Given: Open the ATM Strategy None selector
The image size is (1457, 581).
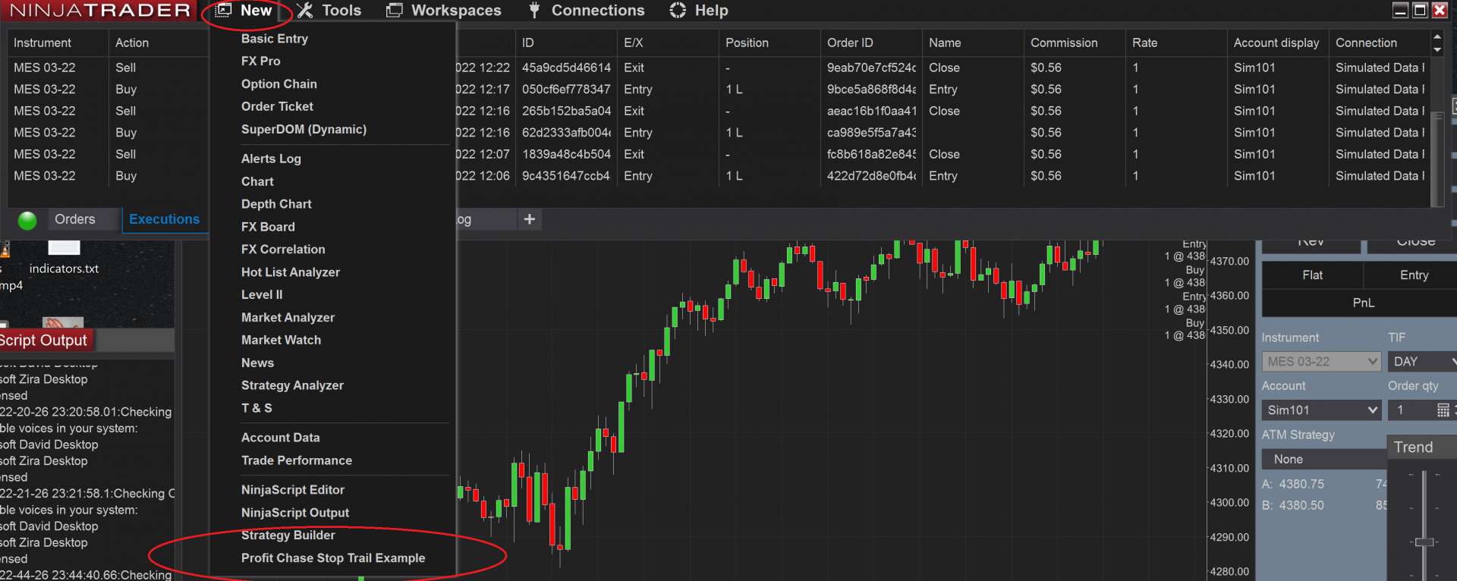Looking at the screenshot, I should (1324, 460).
